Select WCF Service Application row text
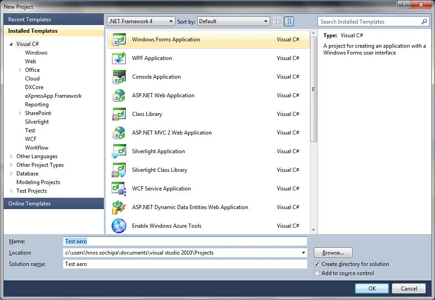This screenshot has height=300, width=435. 161,189
